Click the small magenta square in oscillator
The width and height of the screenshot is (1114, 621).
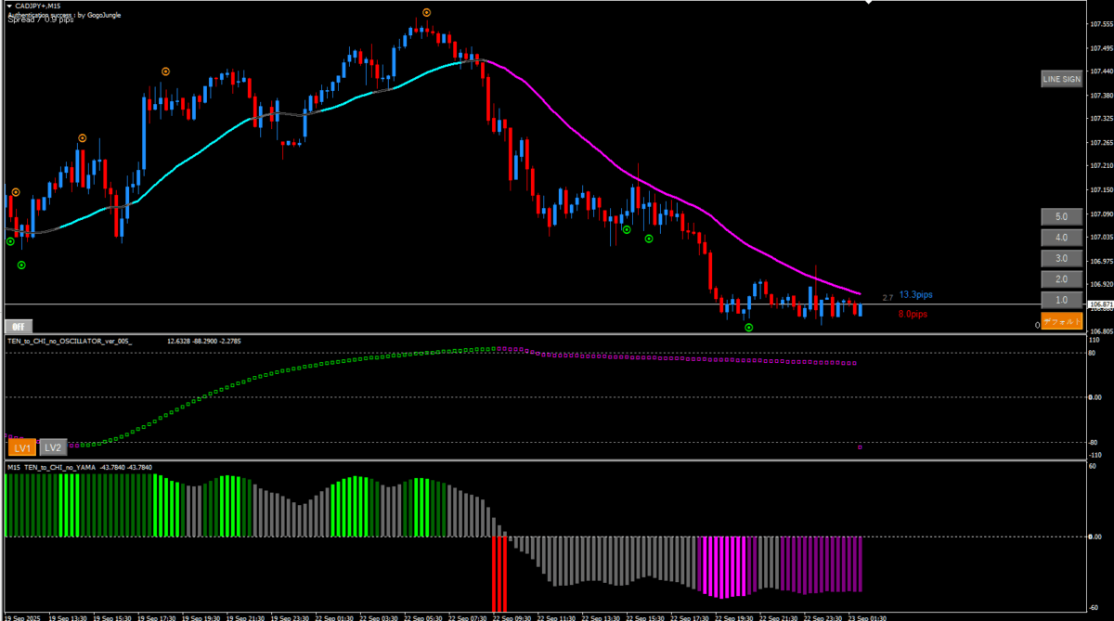[860, 447]
